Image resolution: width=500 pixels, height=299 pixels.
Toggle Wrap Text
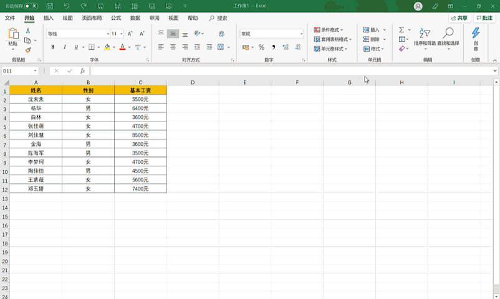221,34
